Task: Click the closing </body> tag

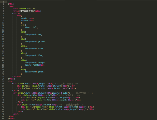Action: tap(12, 116)
